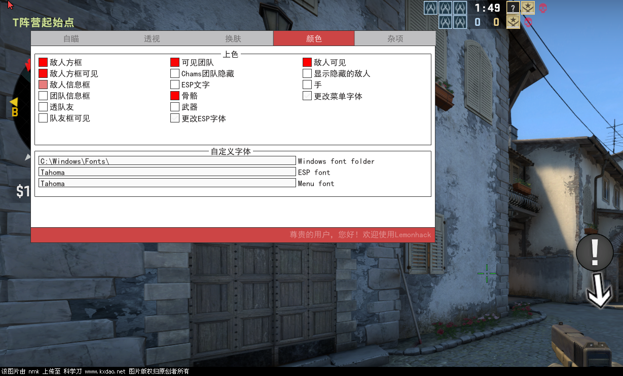Click the exclamation mark alert icon

click(x=595, y=252)
